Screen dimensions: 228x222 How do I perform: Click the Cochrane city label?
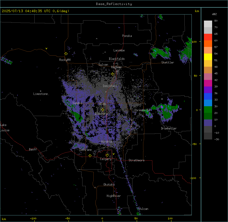coord(85,150)
